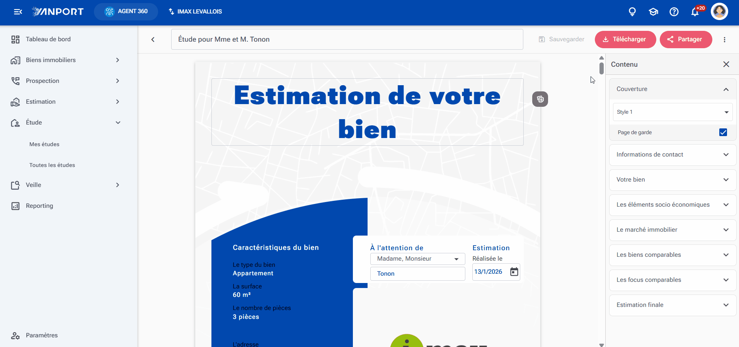The image size is (739, 347).
Task: Click the gray copy icon beside the cover title
Action: coord(540,99)
